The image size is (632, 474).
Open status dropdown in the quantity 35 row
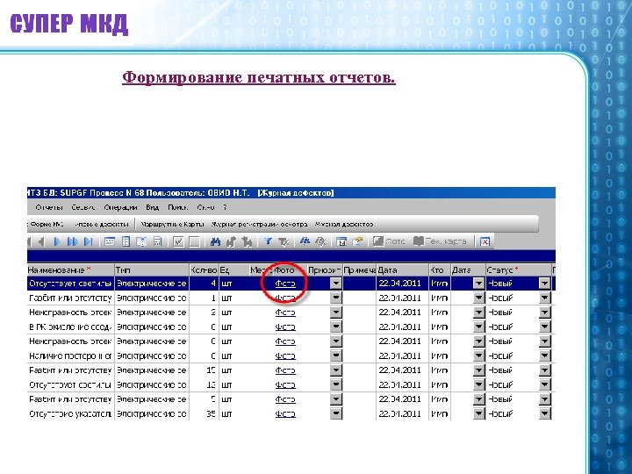pyautogui.click(x=544, y=413)
